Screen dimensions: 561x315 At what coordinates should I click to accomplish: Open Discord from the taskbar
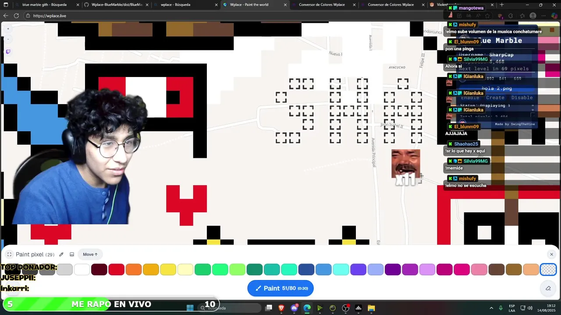[294, 308]
